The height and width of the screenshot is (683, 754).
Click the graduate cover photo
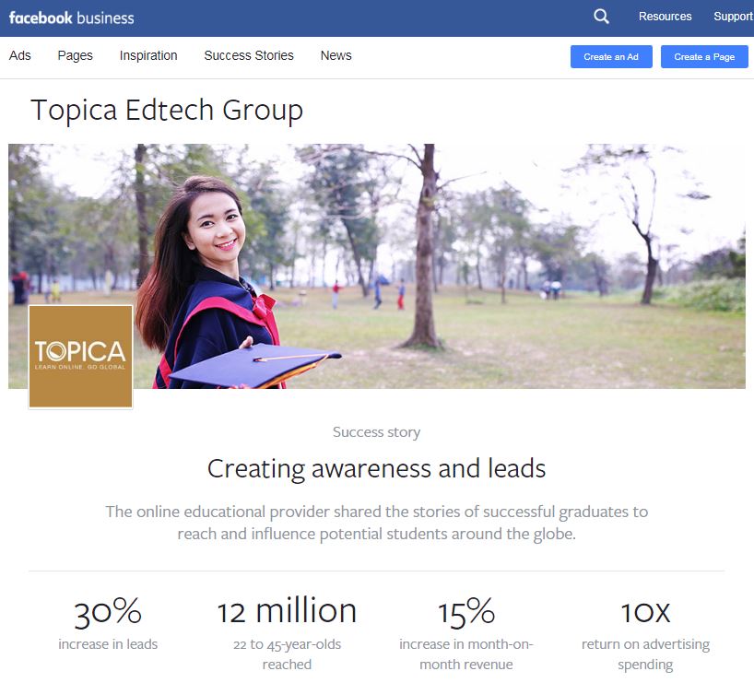point(377,266)
